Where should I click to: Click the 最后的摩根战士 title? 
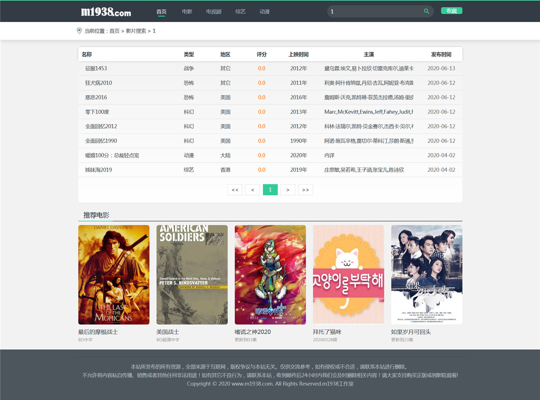tap(98, 332)
